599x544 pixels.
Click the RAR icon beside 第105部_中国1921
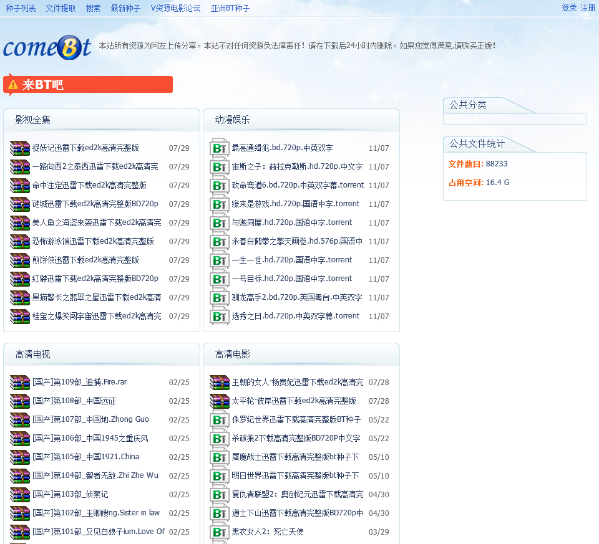point(20,457)
